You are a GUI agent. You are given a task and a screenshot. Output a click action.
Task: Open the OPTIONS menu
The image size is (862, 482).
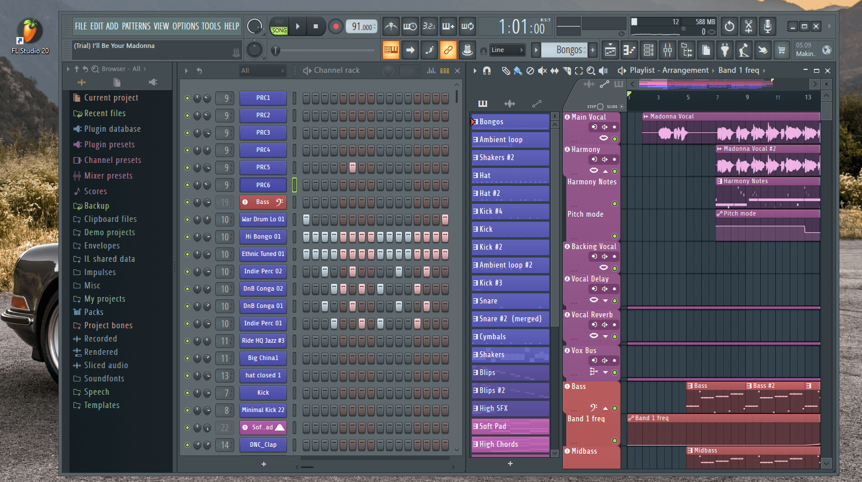185,27
